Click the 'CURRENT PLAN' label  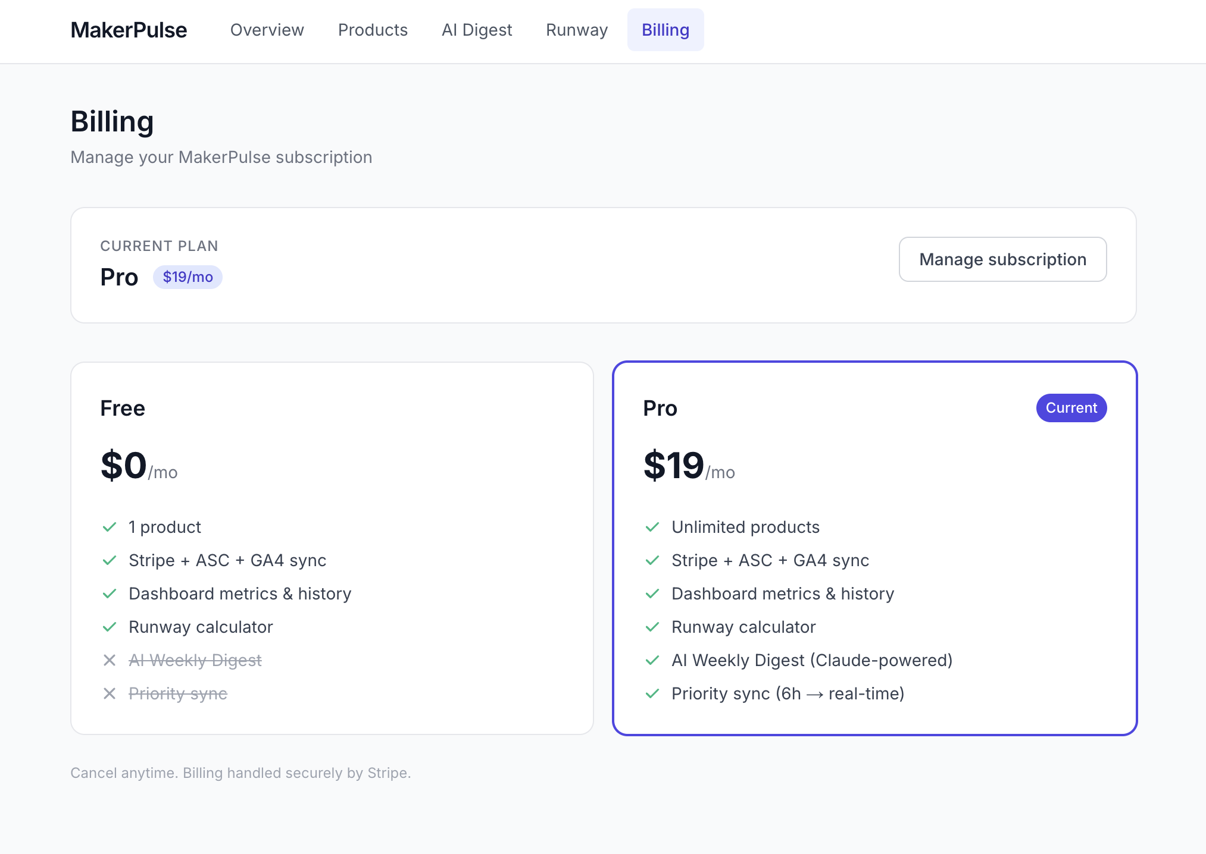pyautogui.click(x=159, y=246)
